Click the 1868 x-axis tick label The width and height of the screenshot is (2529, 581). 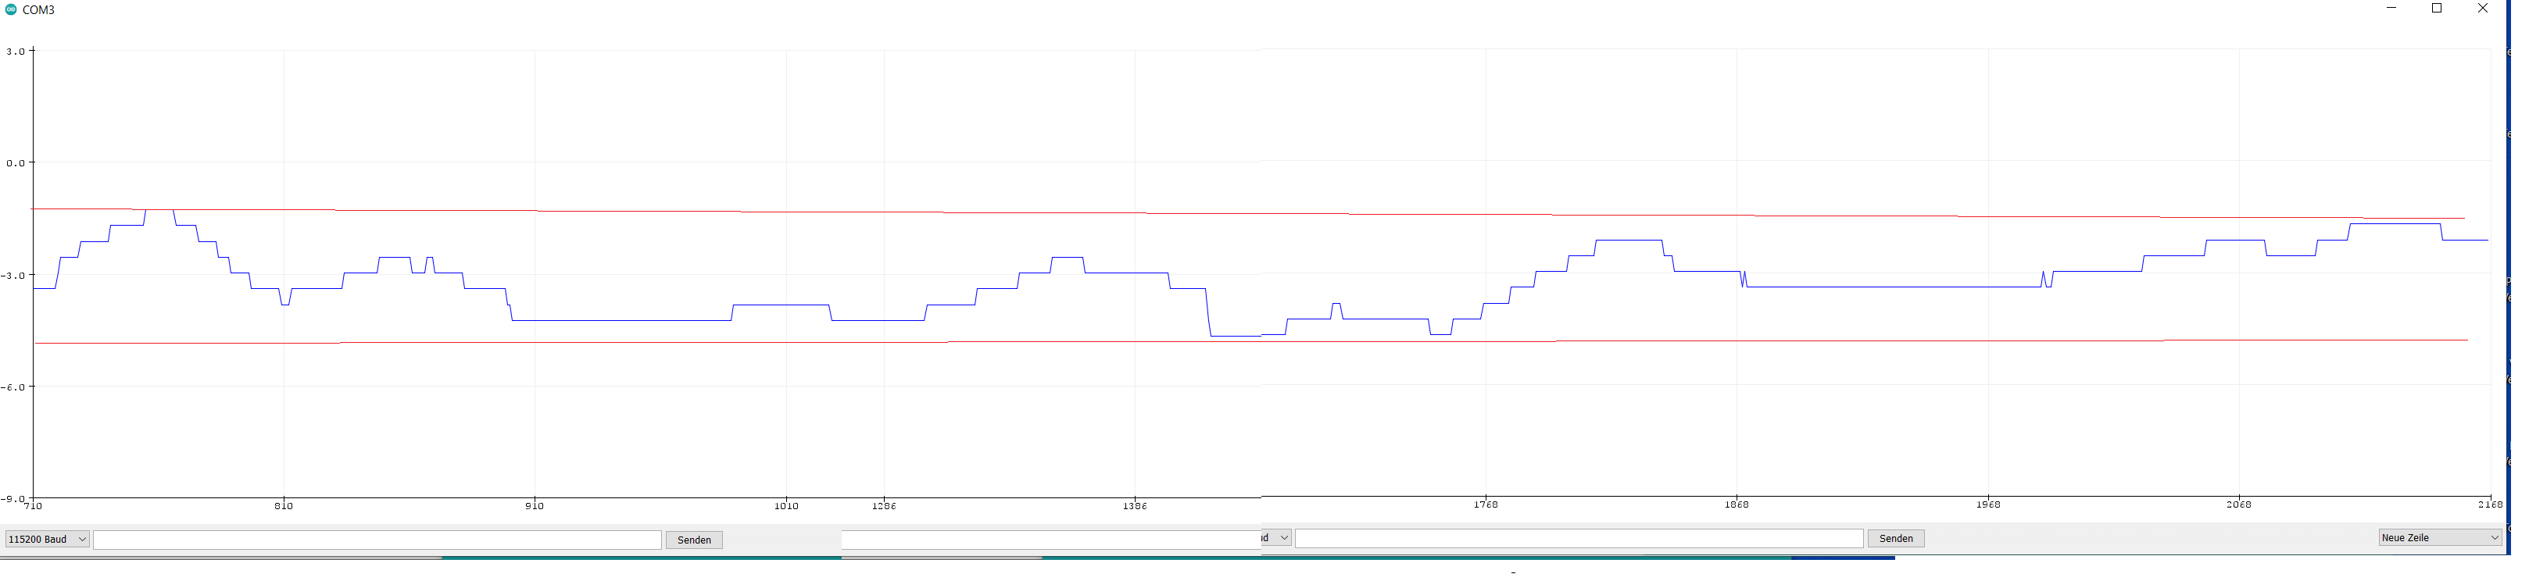(1737, 504)
